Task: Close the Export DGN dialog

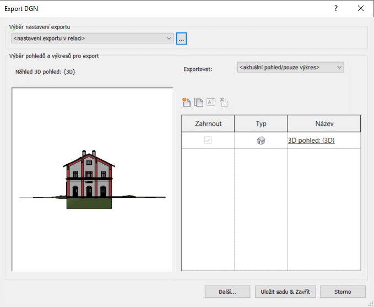Action: pyautogui.click(x=361, y=9)
